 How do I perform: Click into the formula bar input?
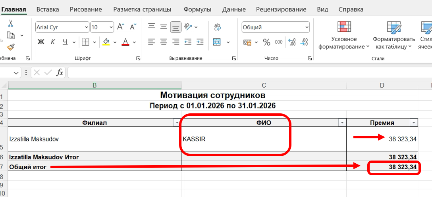point(250,73)
